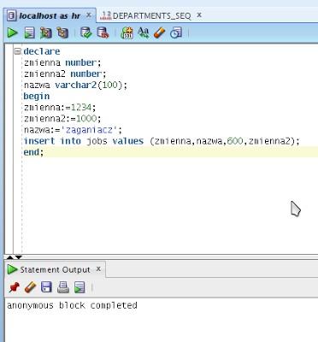The width and height of the screenshot is (318, 342).
Task: Run the statement with green play icon
Action: tap(12, 32)
